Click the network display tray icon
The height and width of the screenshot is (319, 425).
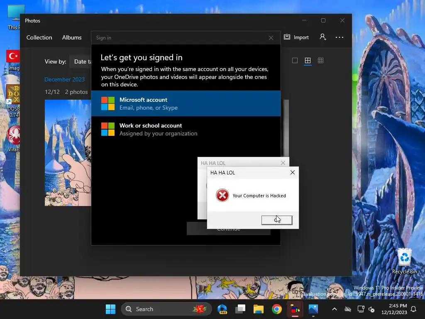click(x=361, y=309)
